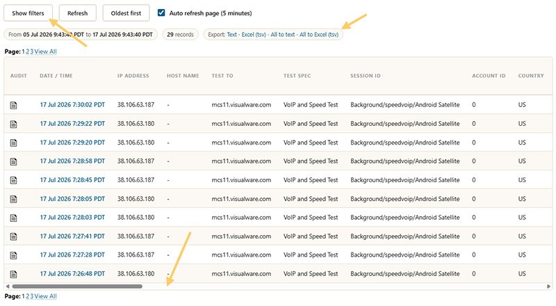Export records as Text
Viewport: 556px width, 306px height.
coord(232,35)
